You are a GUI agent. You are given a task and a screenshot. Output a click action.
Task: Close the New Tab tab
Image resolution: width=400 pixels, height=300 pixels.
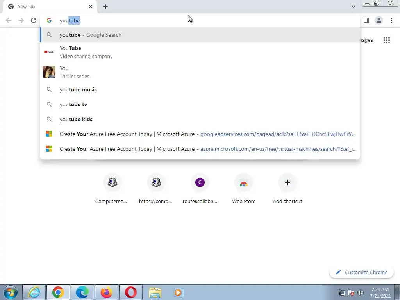tap(91, 7)
